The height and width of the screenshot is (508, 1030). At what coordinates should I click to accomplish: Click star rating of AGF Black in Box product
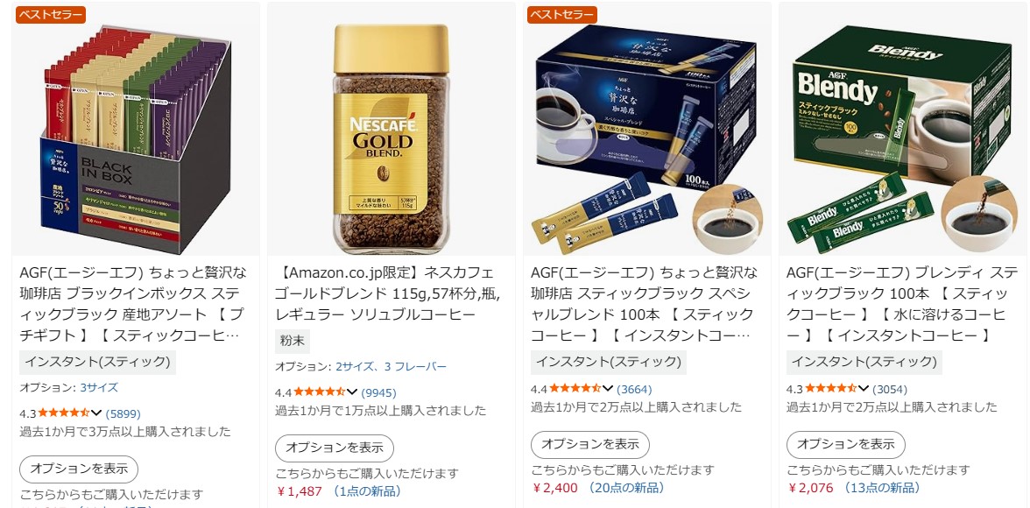pyautogui.click(x=64, y=413)
